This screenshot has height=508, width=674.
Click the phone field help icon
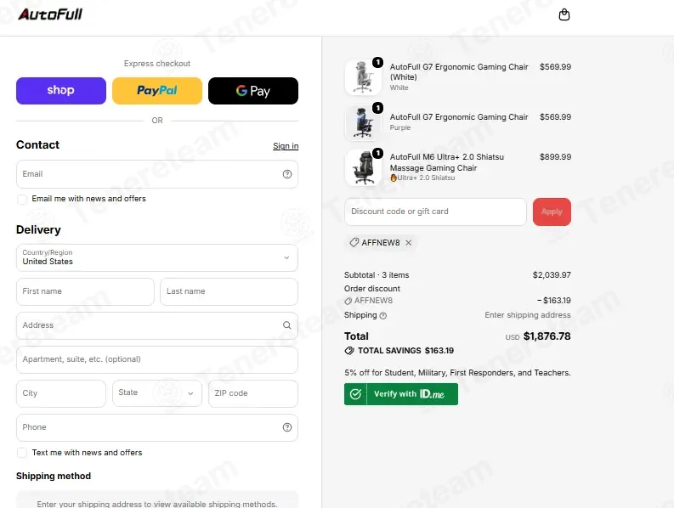287,427
